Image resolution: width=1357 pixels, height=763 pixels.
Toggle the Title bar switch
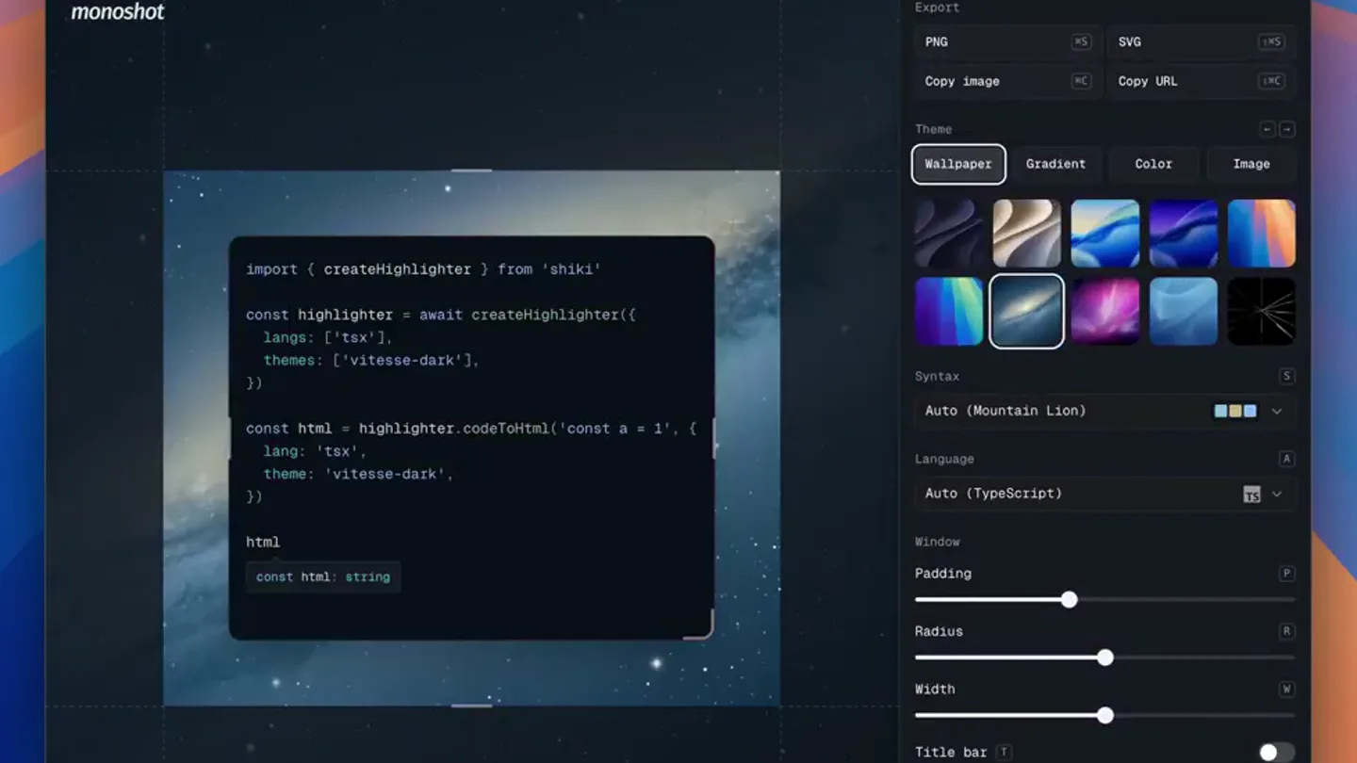pyautogui.click(x=1277, y=752)
